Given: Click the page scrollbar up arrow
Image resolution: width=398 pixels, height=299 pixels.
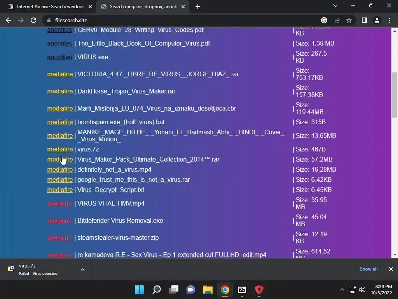Looking at the screenshot, I should tap(395, 31).
